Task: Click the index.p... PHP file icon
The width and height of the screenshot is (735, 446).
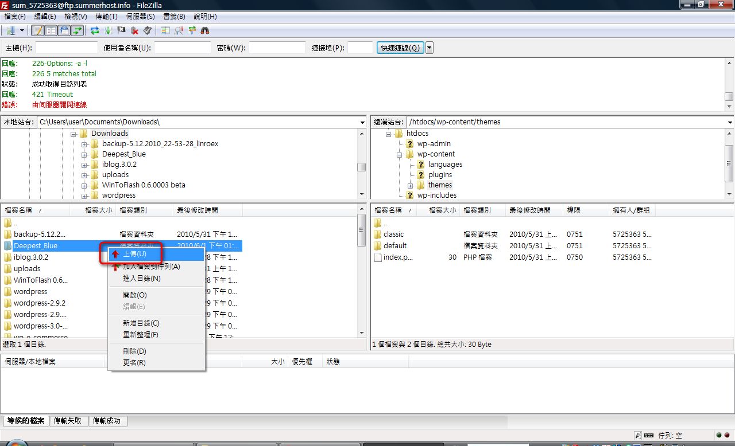Action: pyautogui.click(x=378, y=257)
